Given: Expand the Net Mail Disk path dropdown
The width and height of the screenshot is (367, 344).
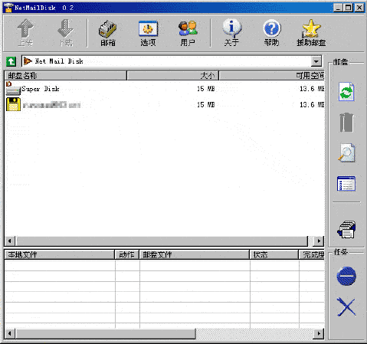Looking at the screenshot, I should coord(316,61).
